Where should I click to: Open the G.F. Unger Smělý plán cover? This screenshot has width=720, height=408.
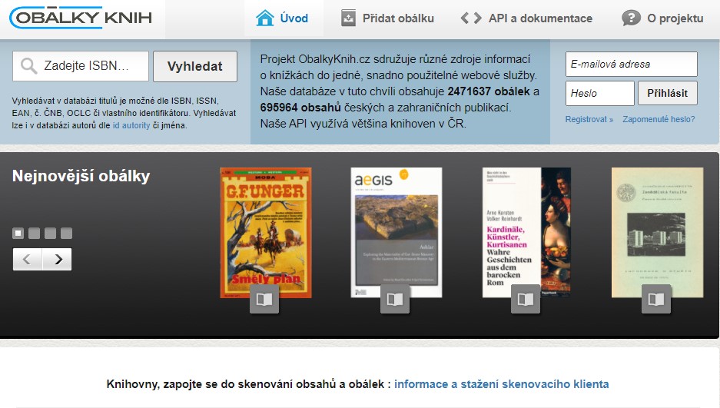click(x=266, y=233)
